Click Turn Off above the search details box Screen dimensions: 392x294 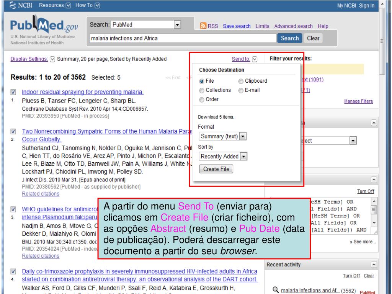tap(366, 191)
